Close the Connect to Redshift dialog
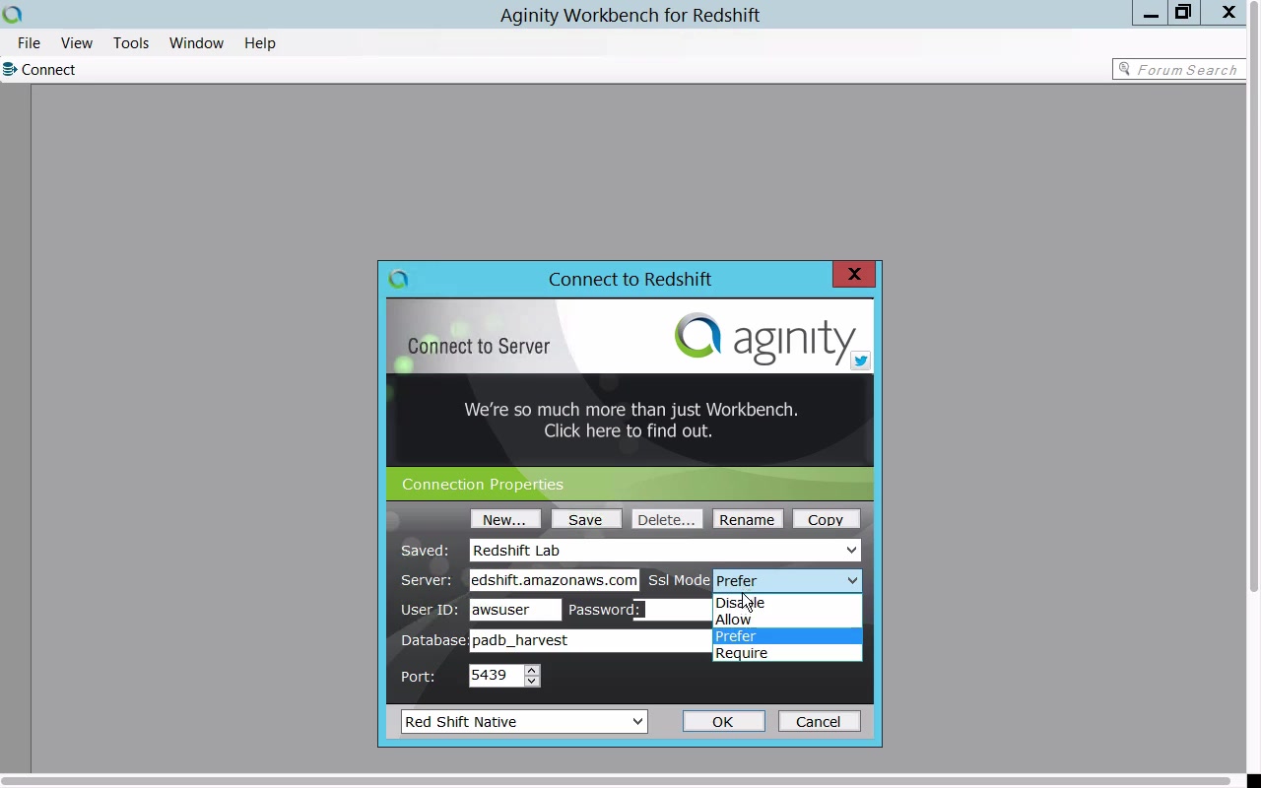This screenshot has height=788, width=1261. [x=854, y=275]
